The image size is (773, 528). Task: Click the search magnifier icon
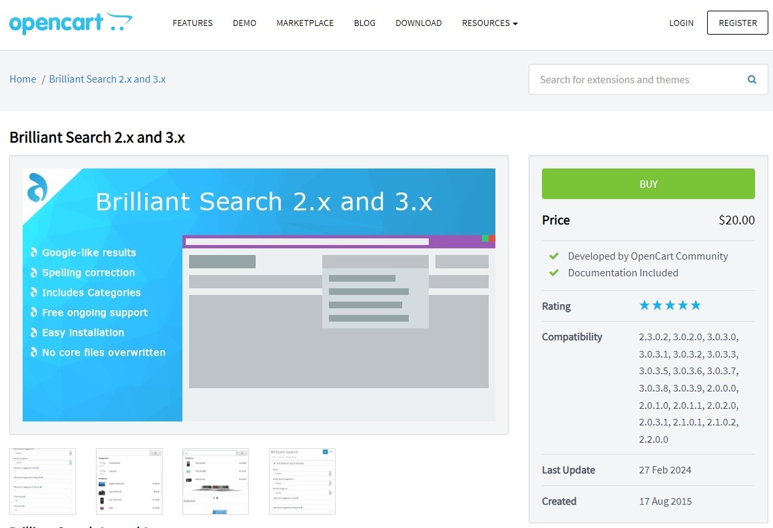752,79
